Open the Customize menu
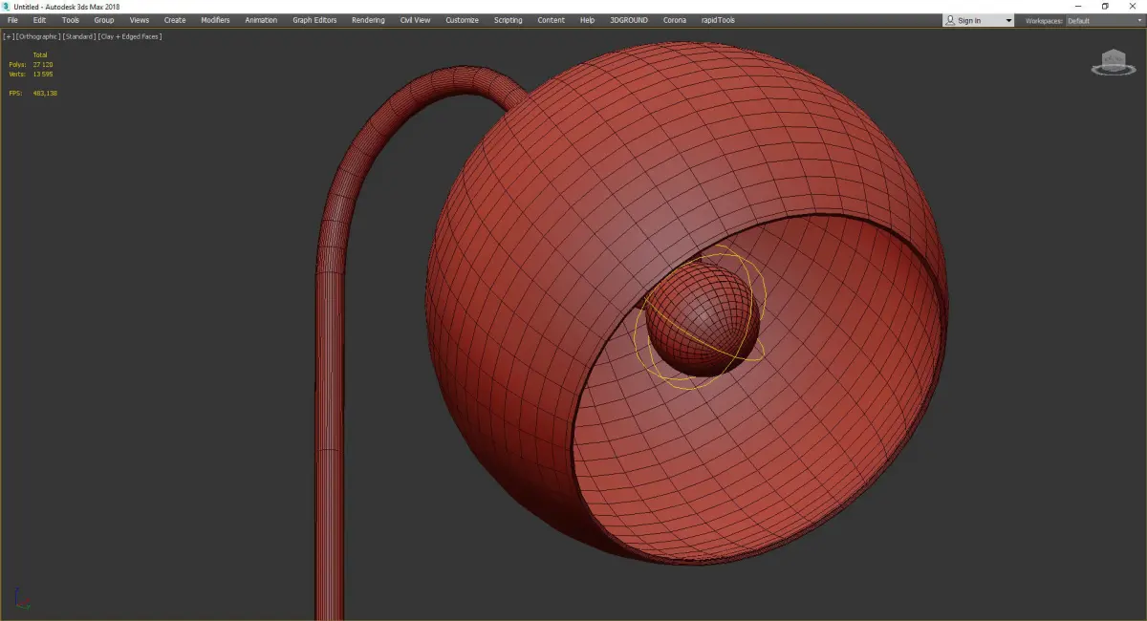 coord(462,20)
